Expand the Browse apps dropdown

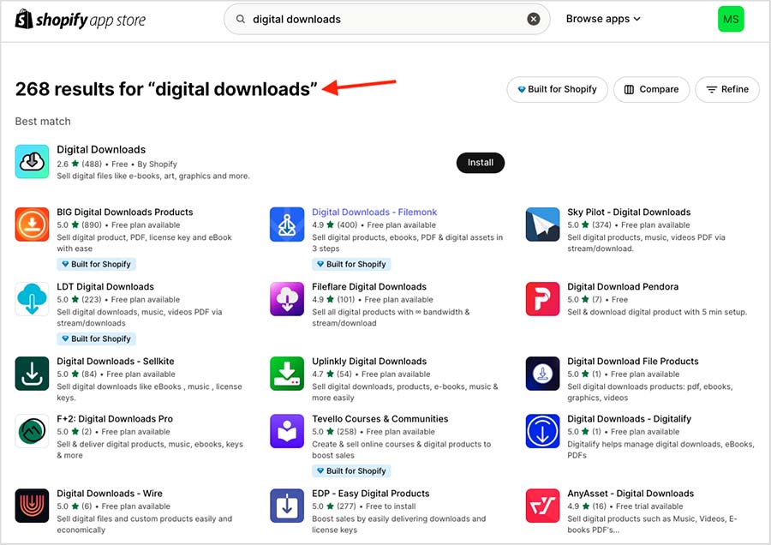[x=603, y=19]
